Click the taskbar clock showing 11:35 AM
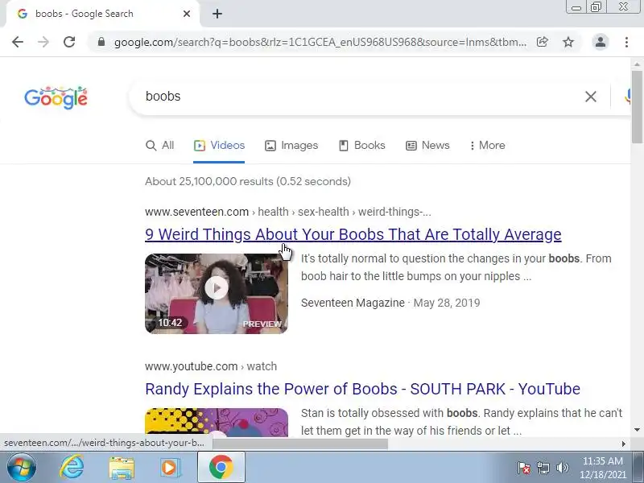This screenshot has width=644, height=483. click(602, 468)
